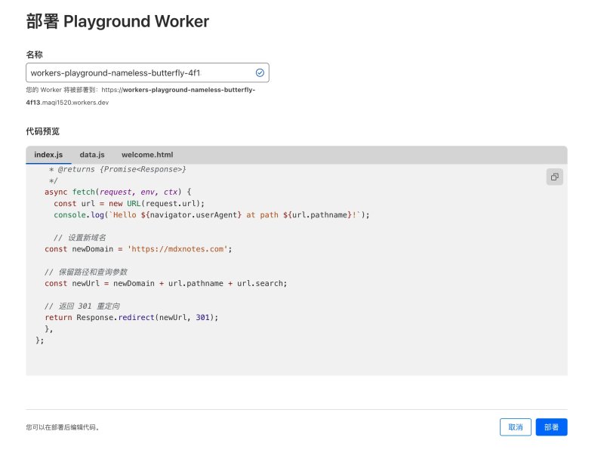Click the 代码预览 section label
This screenshot has width=604, height=462.
pyautogui.click(x=43, y=131)
